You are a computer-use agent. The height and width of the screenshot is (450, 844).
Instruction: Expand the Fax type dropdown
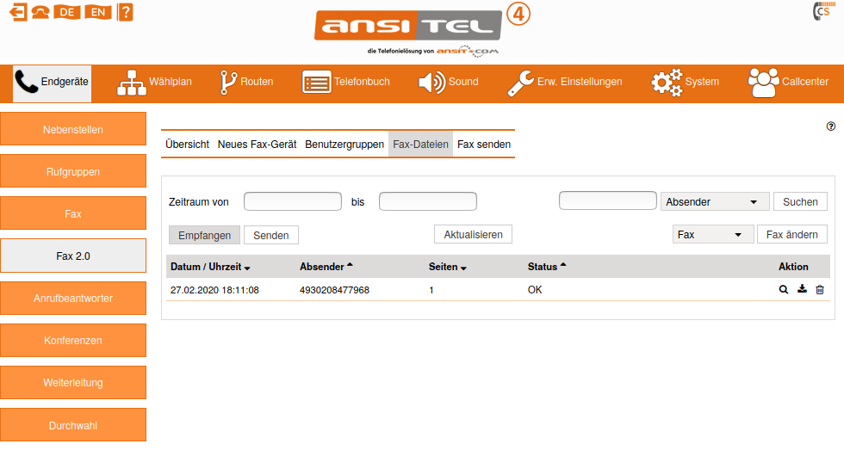pyautogui.click(x=711, y=234)
